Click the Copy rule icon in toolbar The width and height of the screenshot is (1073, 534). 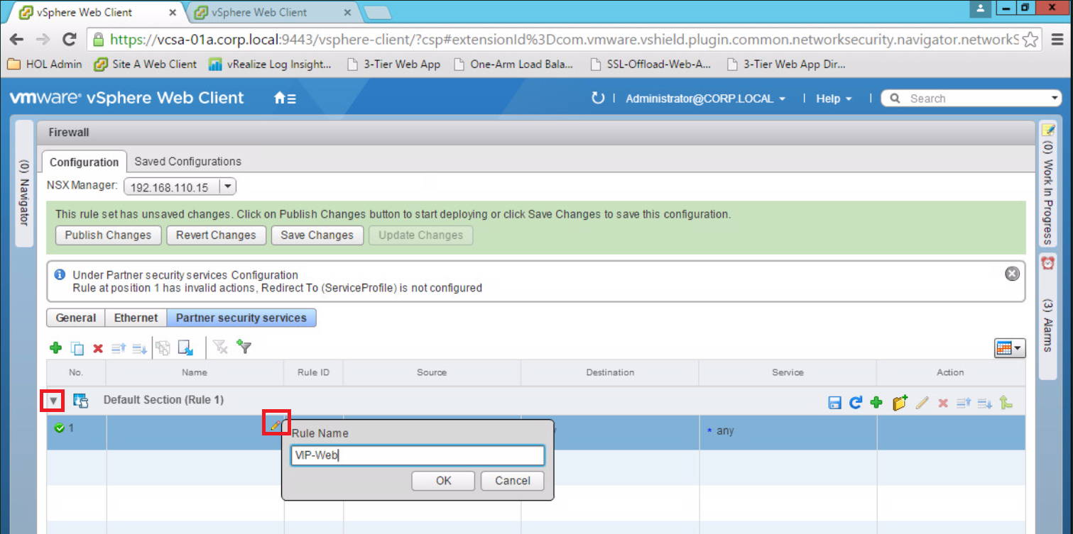point(77,347)
